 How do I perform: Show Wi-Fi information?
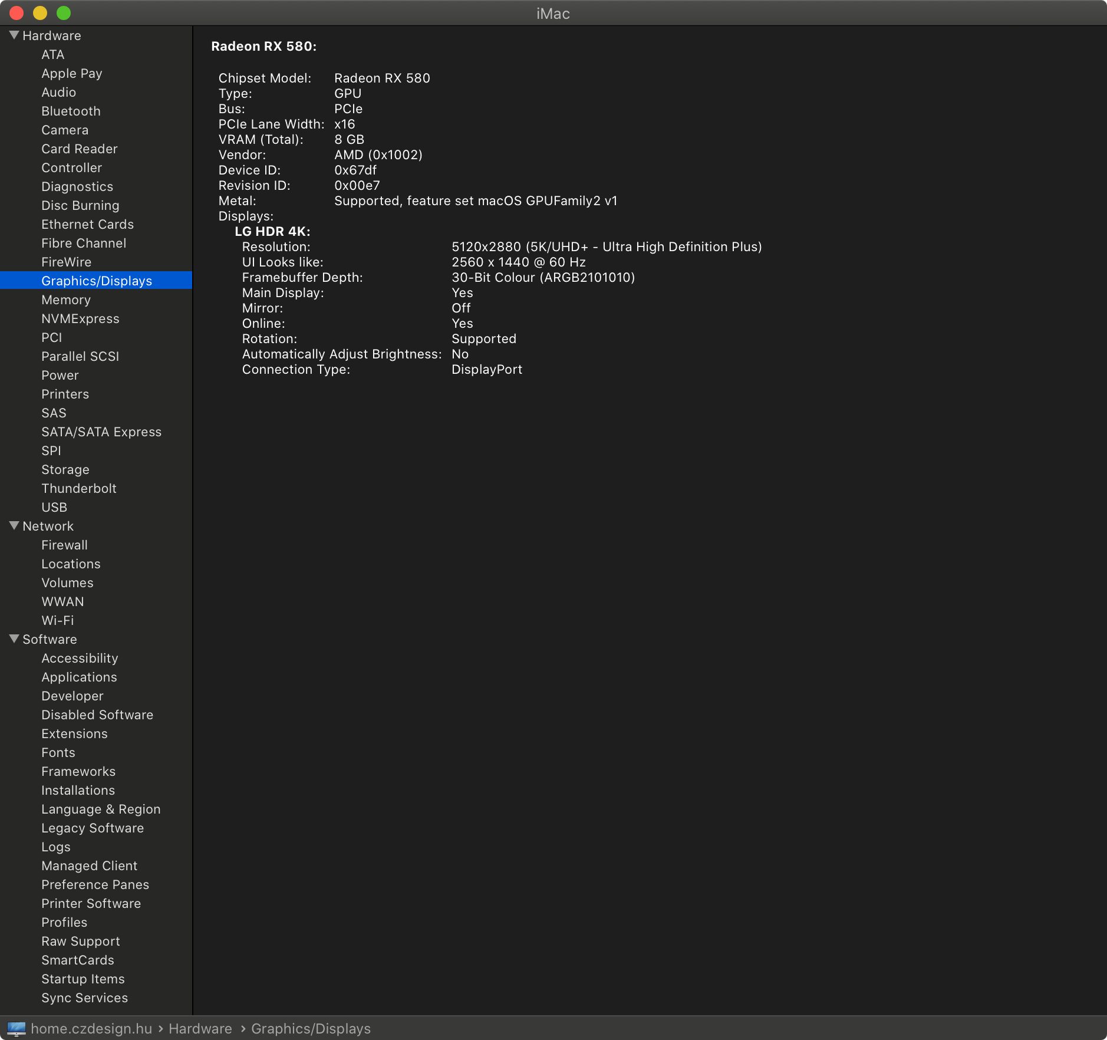click(x=58, y=621)
